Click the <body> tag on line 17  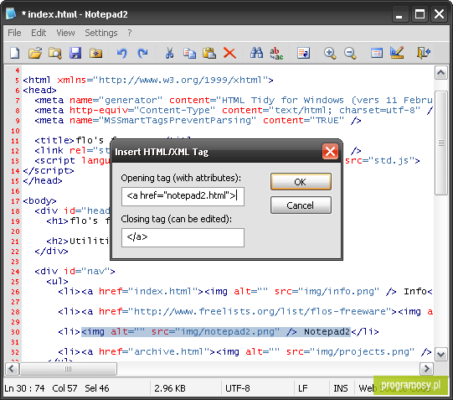[39, 200]
